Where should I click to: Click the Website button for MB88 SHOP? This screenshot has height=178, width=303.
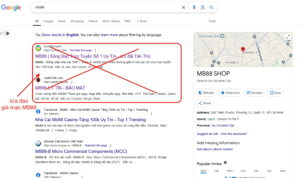(206, 93)
